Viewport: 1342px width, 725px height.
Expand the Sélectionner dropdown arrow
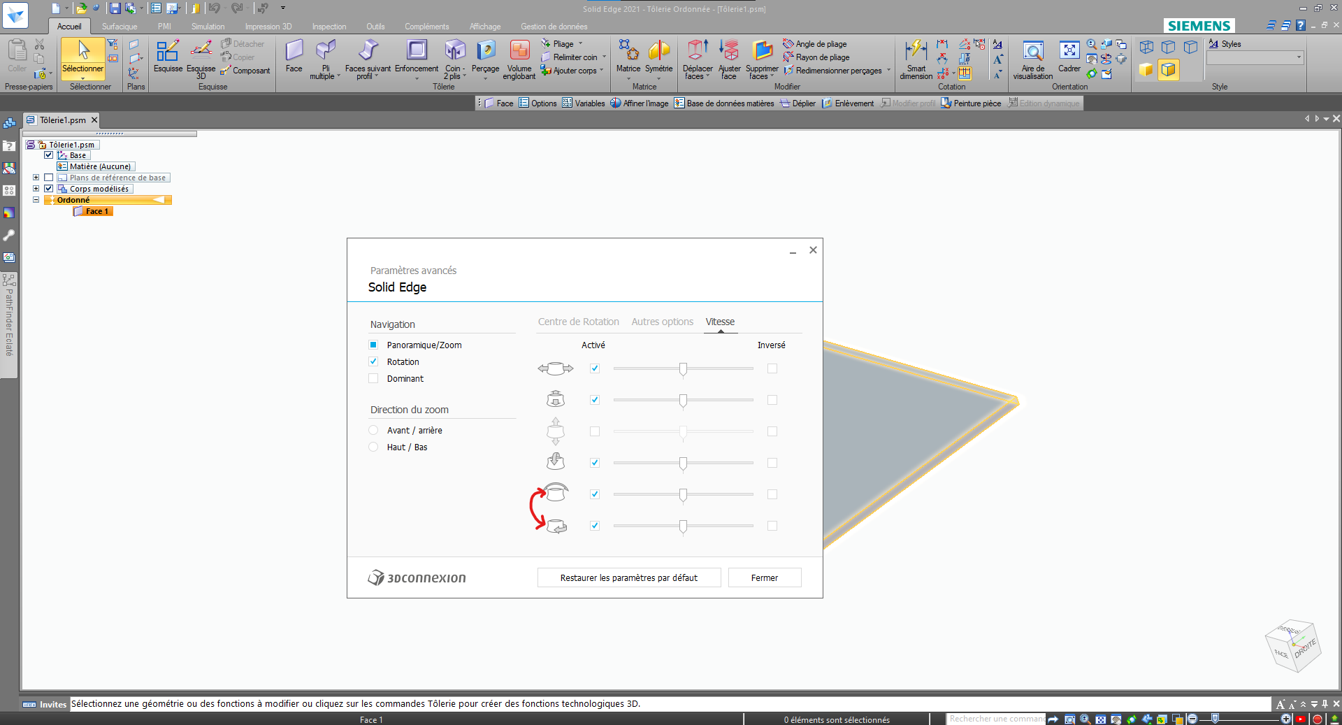click(x=82, y=78)
